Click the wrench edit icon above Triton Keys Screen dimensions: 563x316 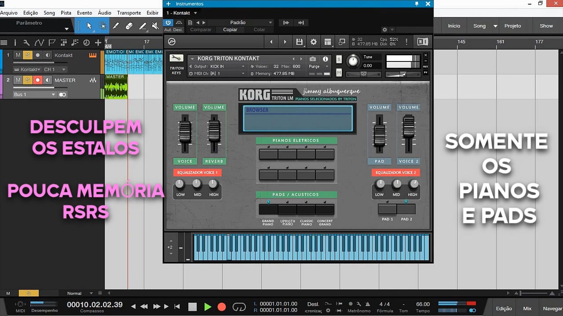coord(176,58)
